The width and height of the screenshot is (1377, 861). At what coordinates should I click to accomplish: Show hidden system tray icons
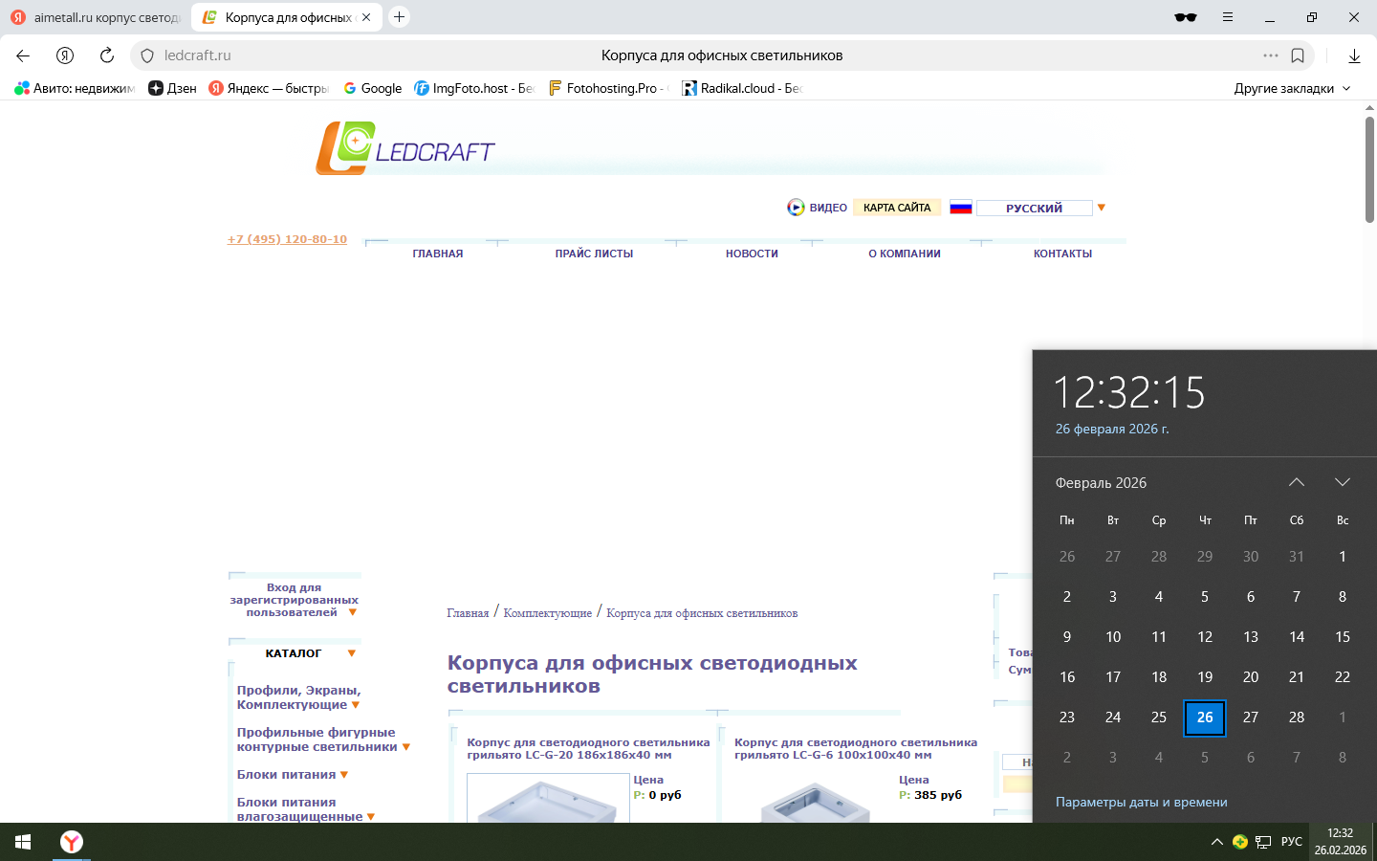tap(1216, 842)
